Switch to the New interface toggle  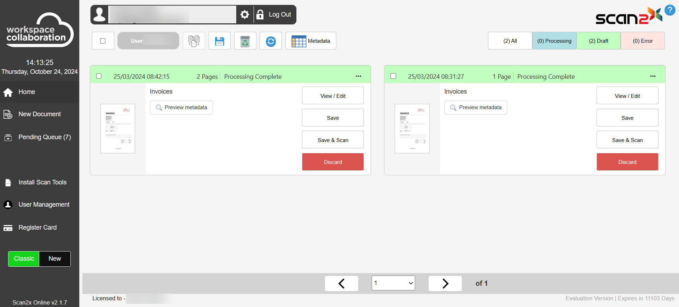55,259
